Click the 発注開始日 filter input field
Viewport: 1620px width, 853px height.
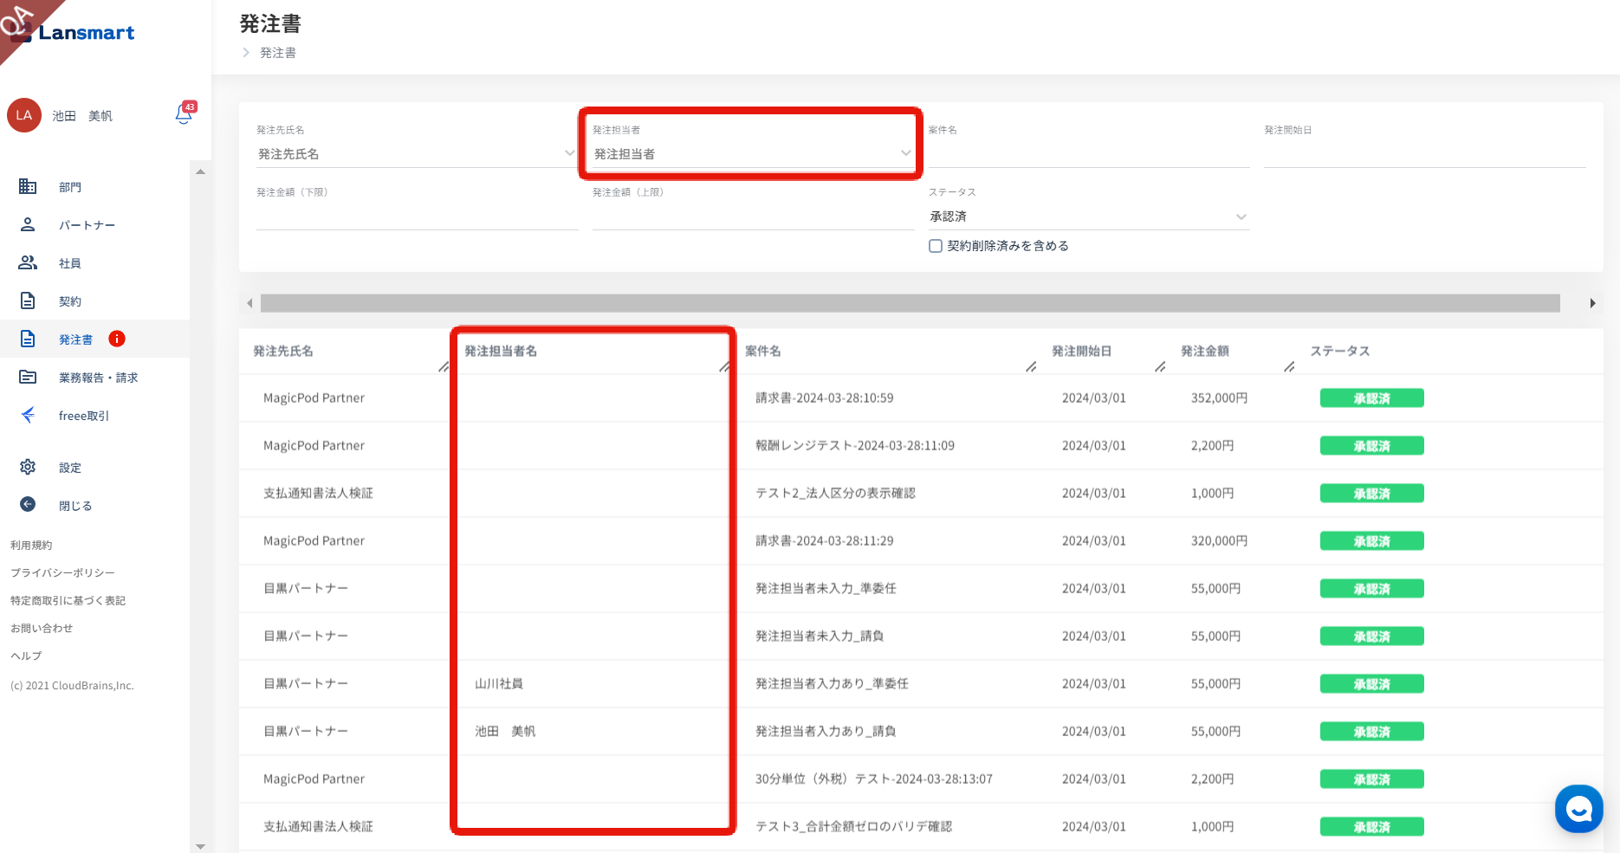[1425, 154]
